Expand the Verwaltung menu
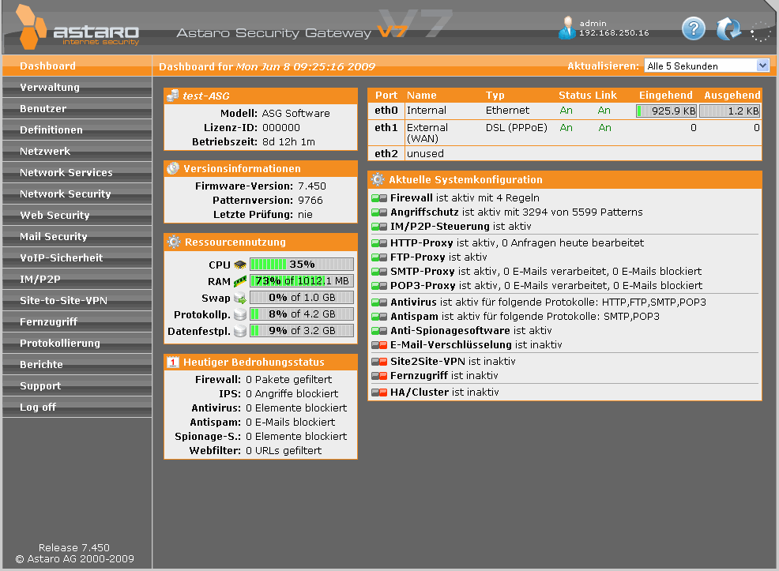This screenshot has height=571, width=779. pyautogui.click(x=77, y=87)
